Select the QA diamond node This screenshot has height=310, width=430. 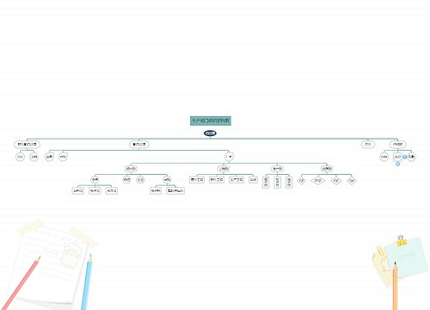point(352,181)
